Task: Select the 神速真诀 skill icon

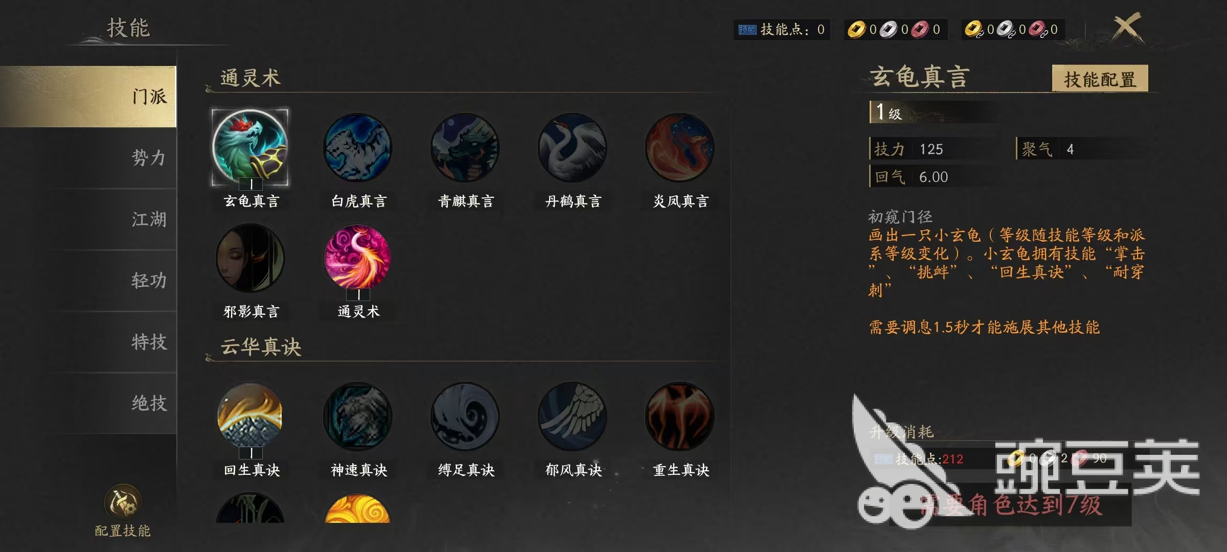Action: (x=358, y=417)
